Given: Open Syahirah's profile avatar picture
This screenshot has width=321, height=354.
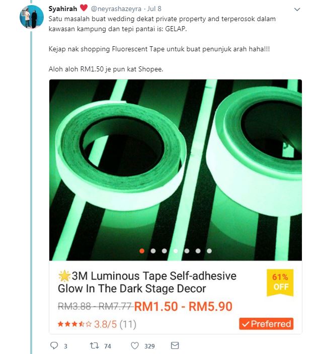Looking at the screenshot, I should tap(31, 17).
